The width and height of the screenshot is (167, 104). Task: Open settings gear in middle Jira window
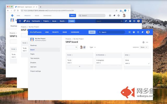(134, 21)
